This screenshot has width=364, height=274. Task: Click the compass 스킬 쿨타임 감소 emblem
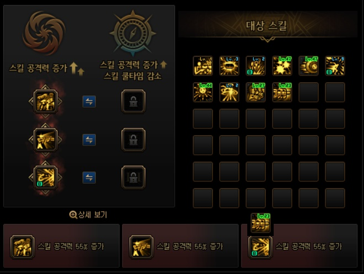click(133, 33)
